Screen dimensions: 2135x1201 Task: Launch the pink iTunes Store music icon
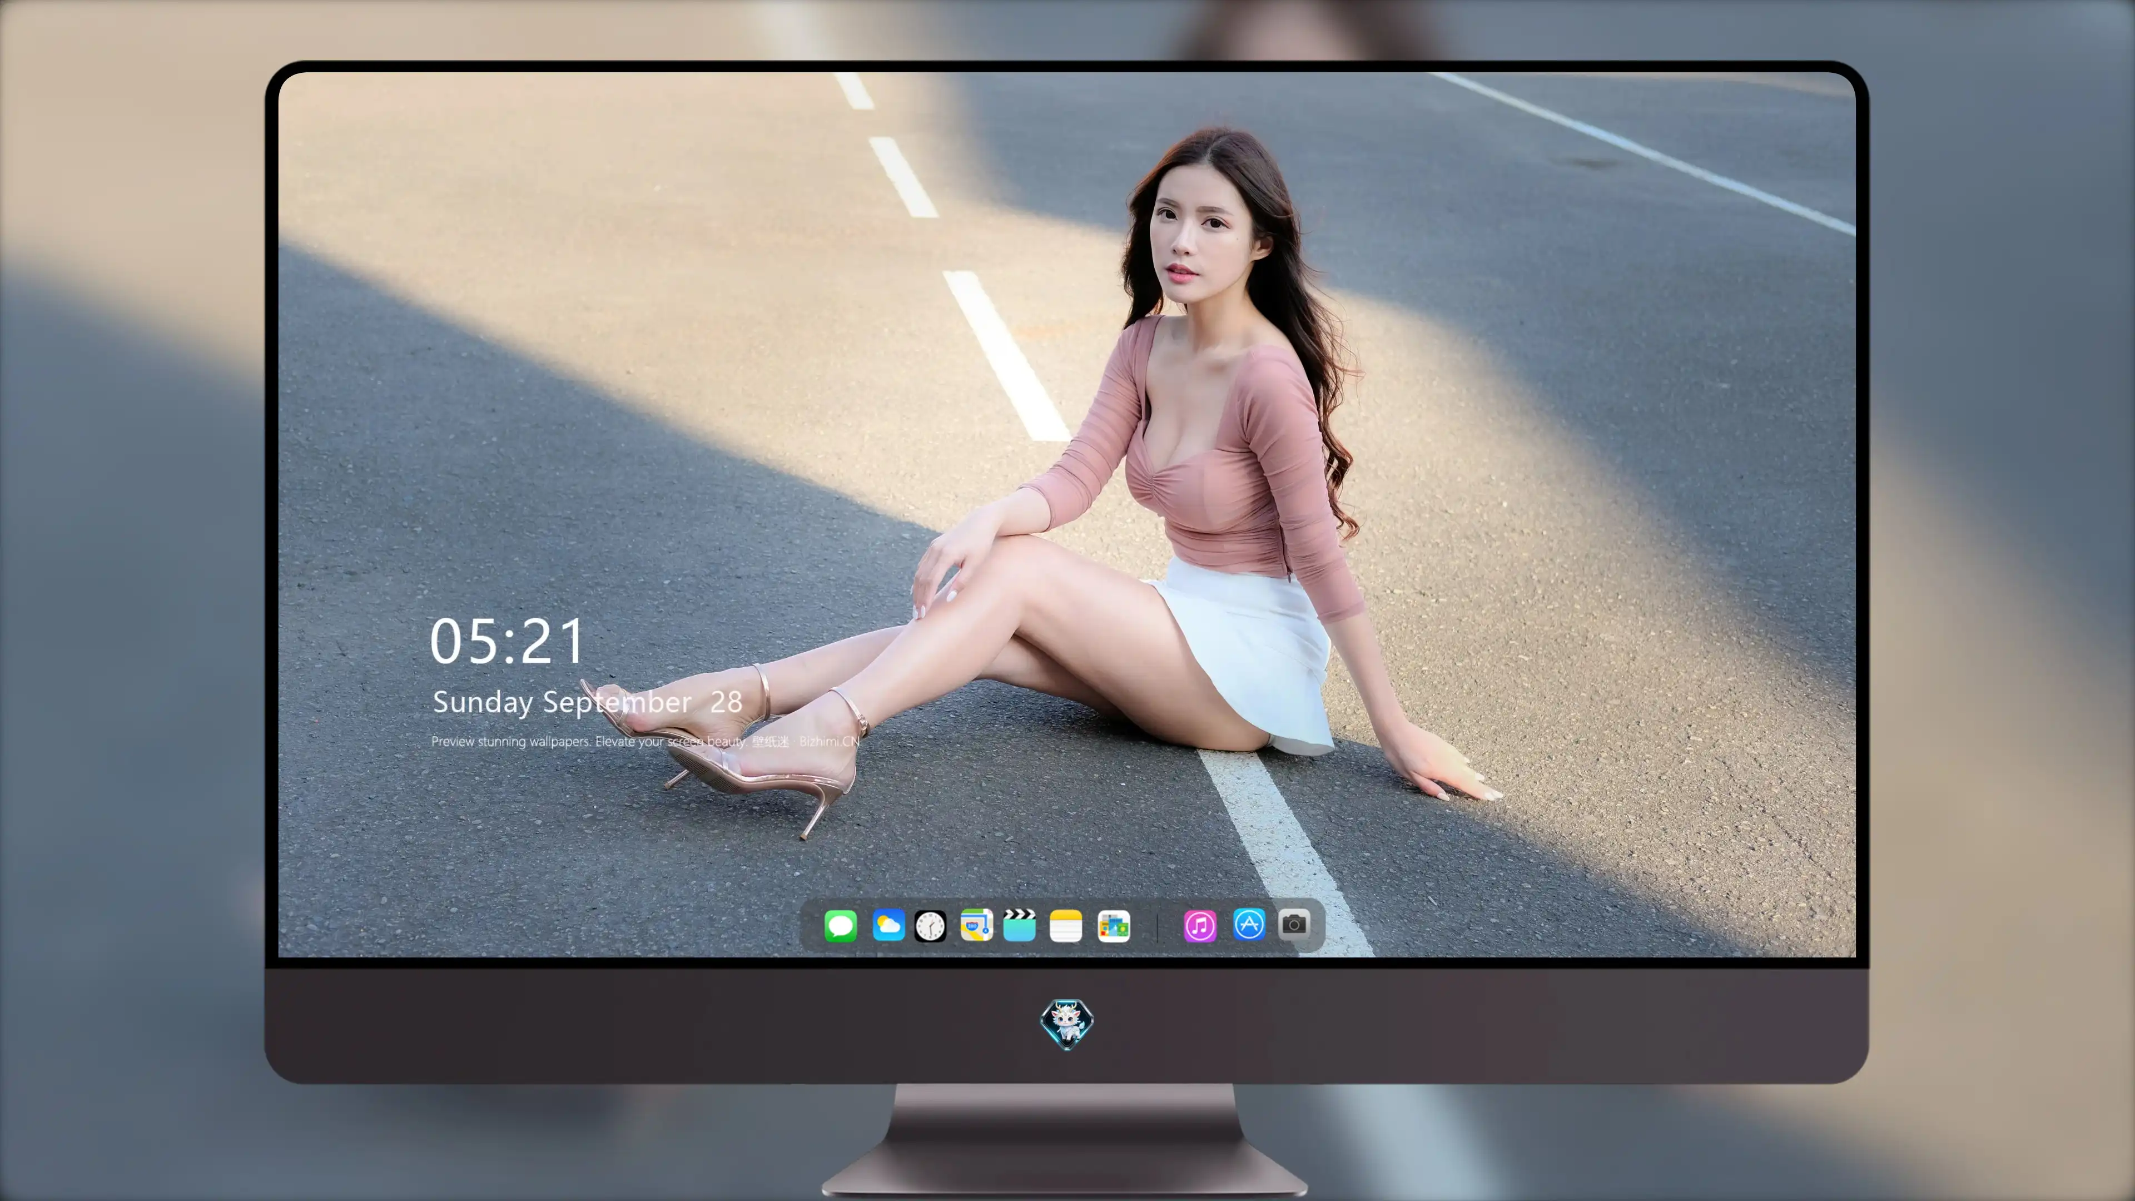point(1200,926)
